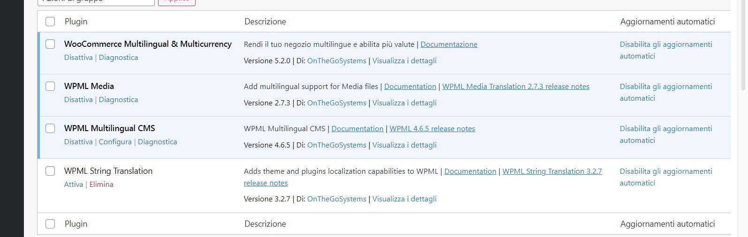Disable automatic updates for WPML Multilingual CMS
Image resolution: width=748 pixels, height=237 pixels.
[666, 134]
